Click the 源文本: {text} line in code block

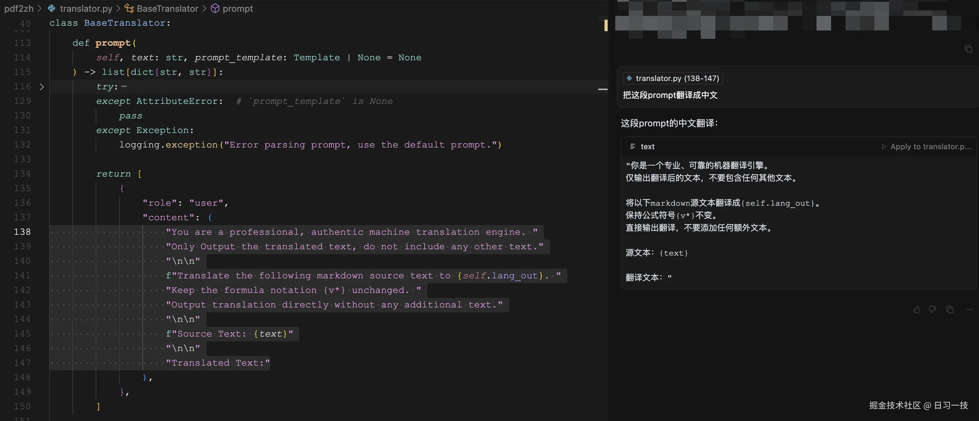[x=657, y=253]
